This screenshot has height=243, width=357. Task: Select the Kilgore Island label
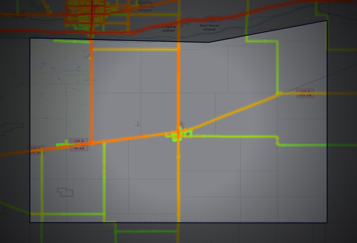(168, 28)
